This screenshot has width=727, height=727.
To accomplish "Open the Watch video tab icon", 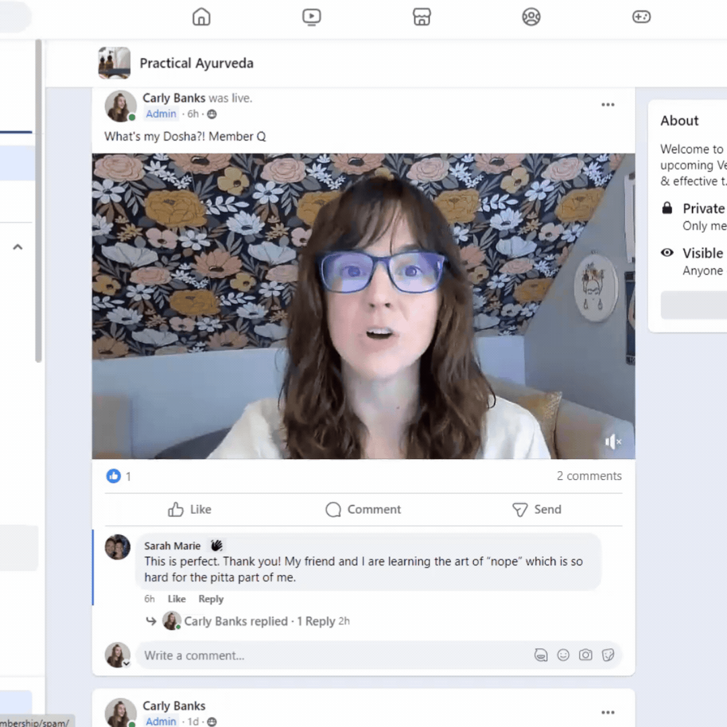I will pyautogui.click(x=312, y=17).
